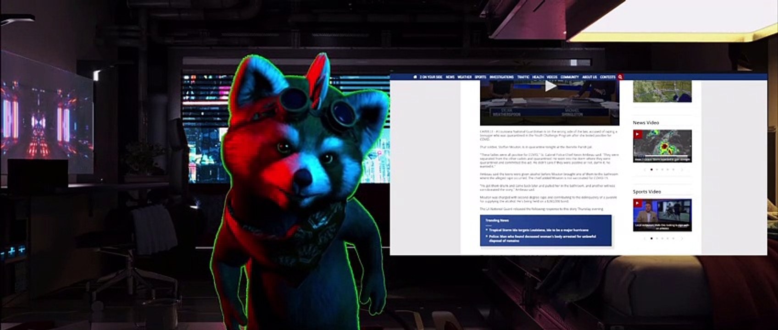778x330 pixels.
Task: Select second News Video carousel dot
Action: pyautogui.click(x=657, y=170)
